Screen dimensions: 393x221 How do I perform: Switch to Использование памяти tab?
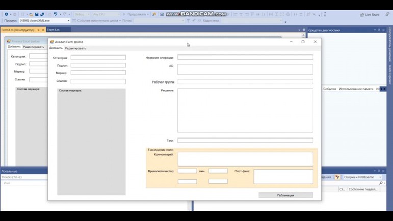click(356, 89)
